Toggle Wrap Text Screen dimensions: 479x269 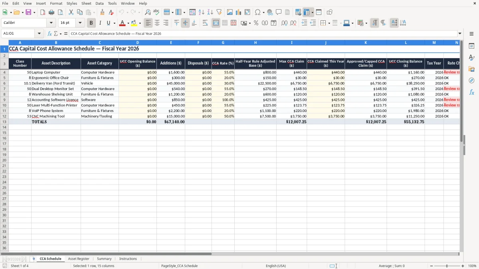click(205, 23)
